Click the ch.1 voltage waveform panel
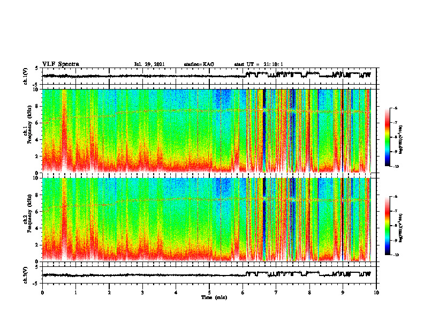The image size is (424, 328). [x=209, y=76]
